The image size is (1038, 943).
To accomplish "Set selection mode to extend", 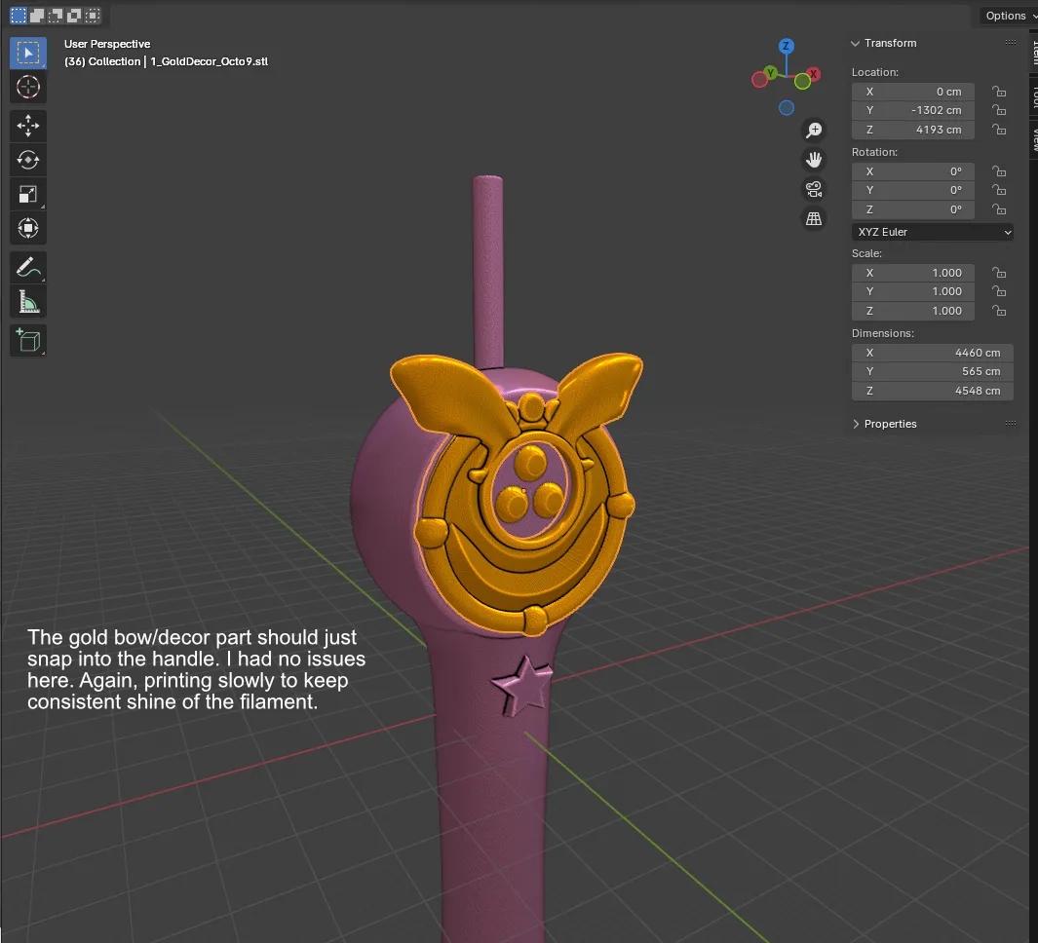I will [x=37, y=16].
